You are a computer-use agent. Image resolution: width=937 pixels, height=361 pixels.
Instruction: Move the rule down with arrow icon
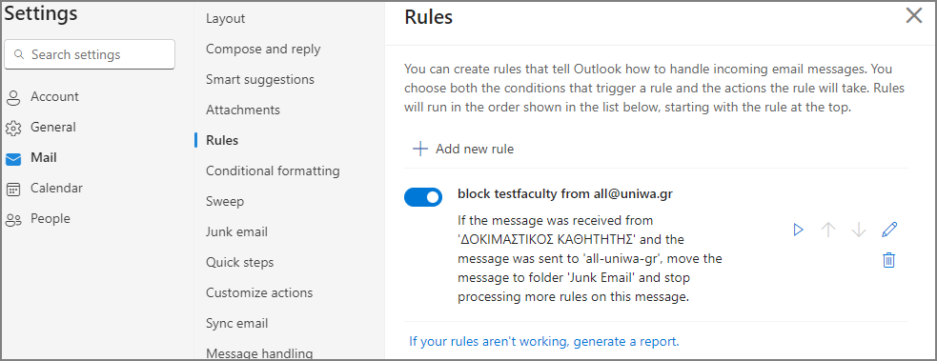(x=859, y=230)
